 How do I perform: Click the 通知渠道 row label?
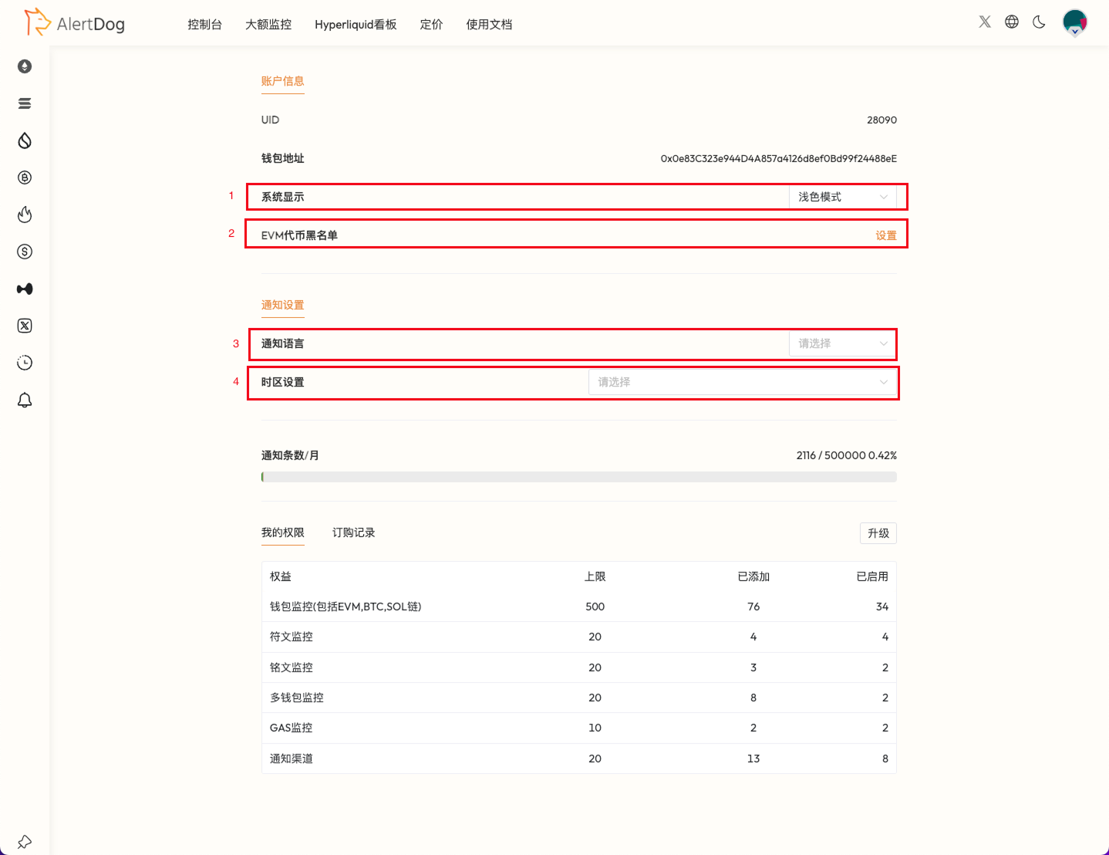click(x=292, y=759)
